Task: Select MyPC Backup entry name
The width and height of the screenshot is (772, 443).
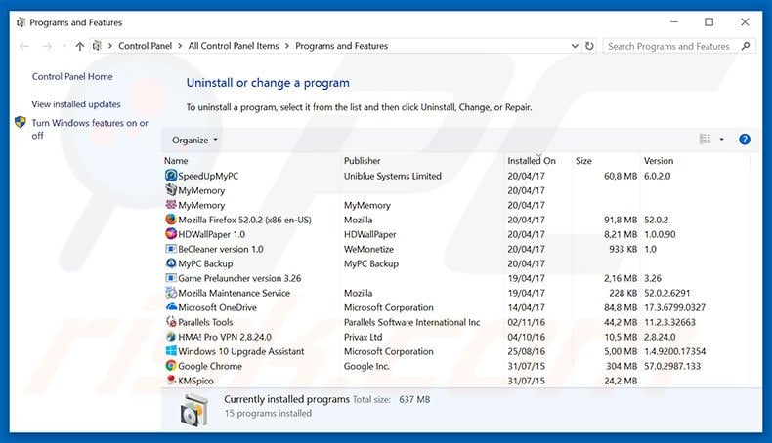Action: point(205,263)
